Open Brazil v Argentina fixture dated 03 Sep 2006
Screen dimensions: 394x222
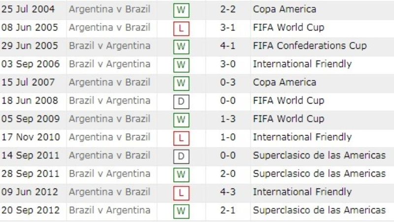point(109,64)
